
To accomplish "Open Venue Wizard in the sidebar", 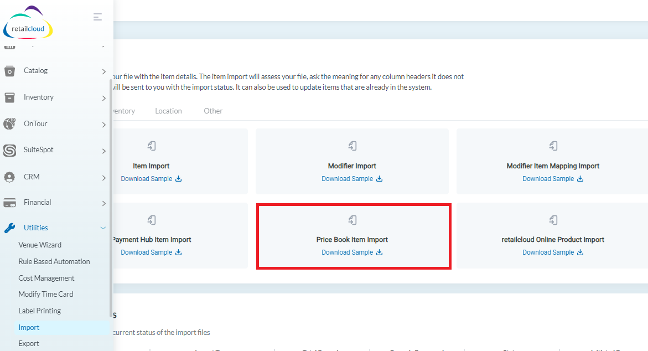I will (x=40, y=245).
